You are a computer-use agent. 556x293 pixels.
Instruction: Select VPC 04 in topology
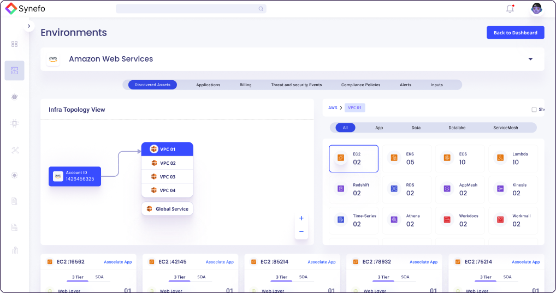click(167, 190)
